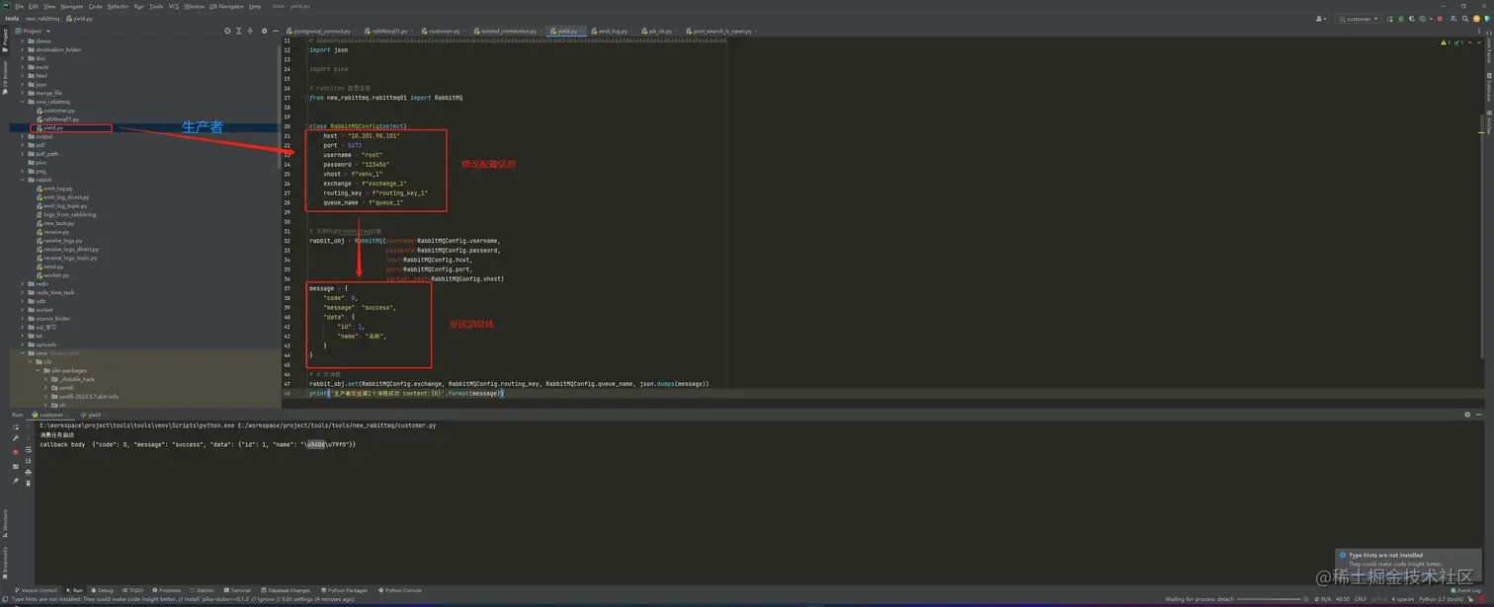Click the new_rabittmq breadcrumb in navigation bar
The image size is (1494, 607).
pos(42,19)
